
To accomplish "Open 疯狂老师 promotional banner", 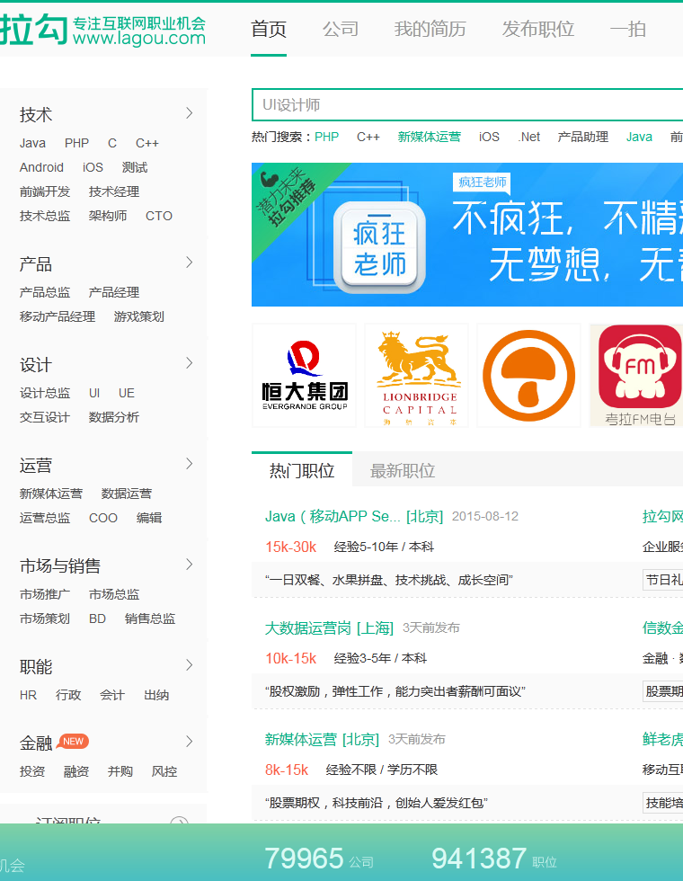I will tap(467, 235).
